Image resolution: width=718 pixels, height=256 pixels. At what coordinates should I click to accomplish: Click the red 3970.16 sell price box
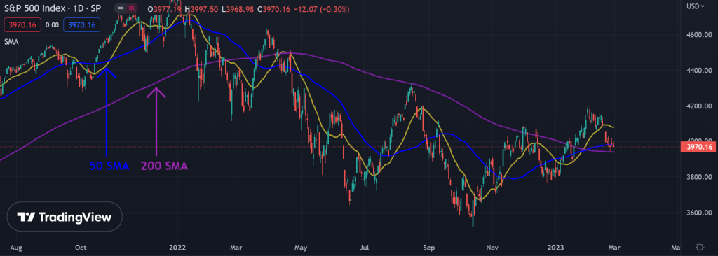[x=22, y=25]
